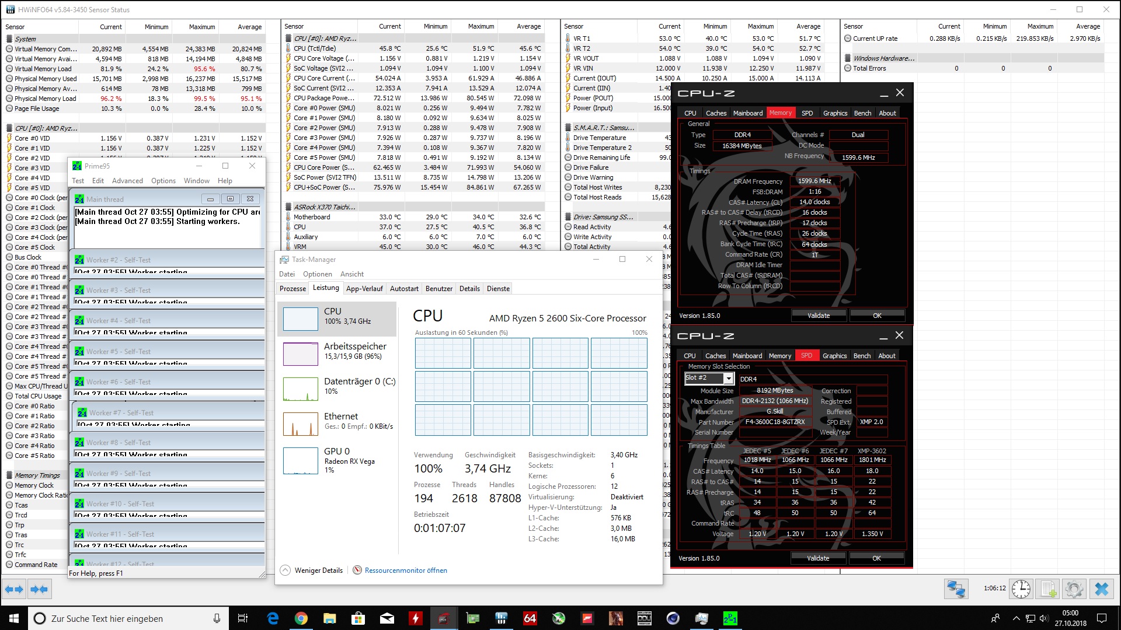This screenshot has width=1121, height=630.
Task: Switch to Prozesse tab in Task-Manager
Action: coord(293,289)
